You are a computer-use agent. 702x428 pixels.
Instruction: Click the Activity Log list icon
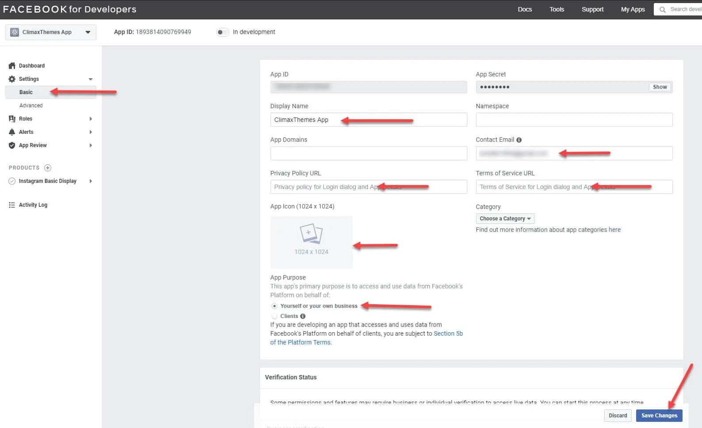(x=12, y=205)
